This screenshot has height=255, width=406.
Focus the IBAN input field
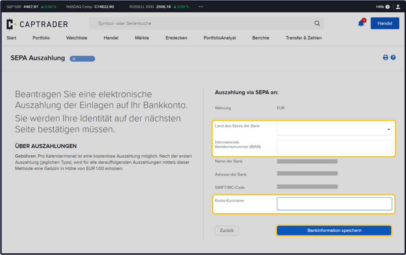tap(334, 147)
